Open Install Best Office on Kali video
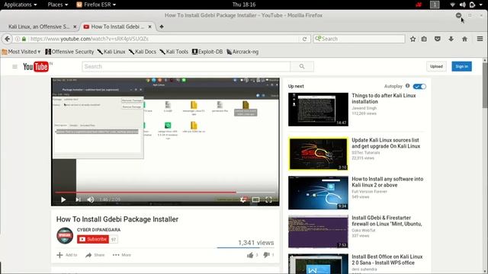 [x=387, y=260]
